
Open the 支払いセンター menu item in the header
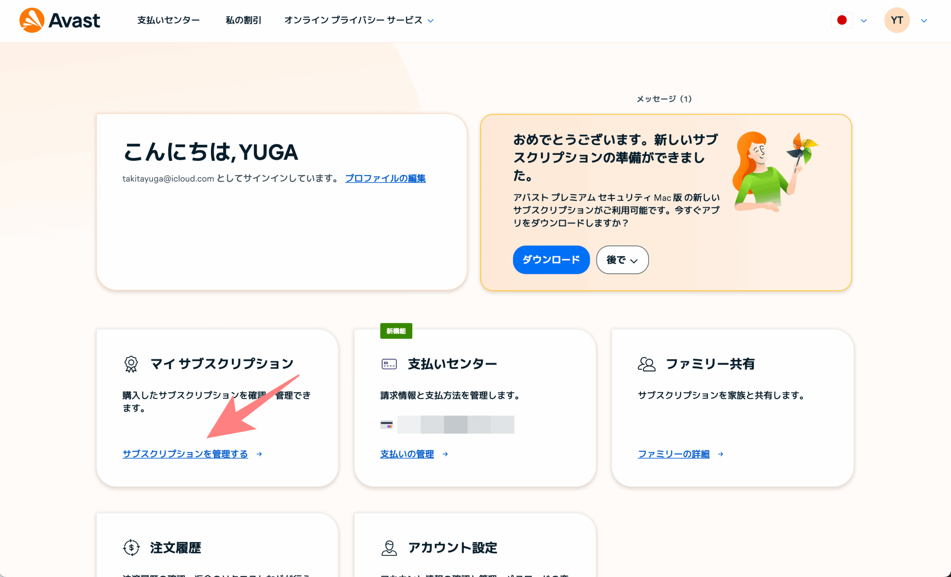pyautogui.click(x=169, y=20)
